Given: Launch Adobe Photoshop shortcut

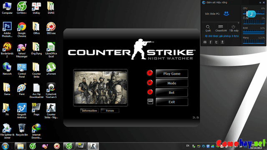Looking at the screenshot, I should [x=7, y=30].
